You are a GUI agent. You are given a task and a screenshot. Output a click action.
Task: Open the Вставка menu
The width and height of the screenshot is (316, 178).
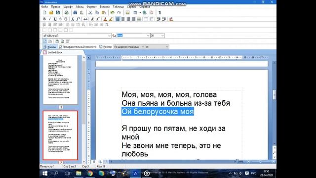pos(105,6)
